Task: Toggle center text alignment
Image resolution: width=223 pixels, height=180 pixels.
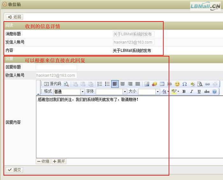Action: (x=122, y=84)
